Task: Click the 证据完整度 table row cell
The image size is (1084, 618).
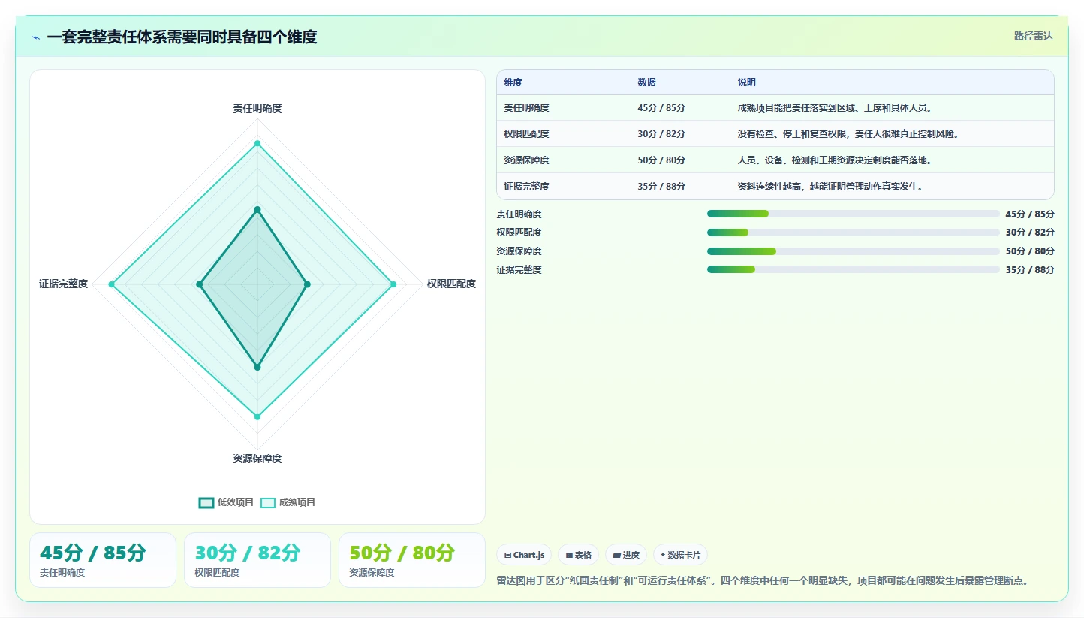Action: click(527, 186)
